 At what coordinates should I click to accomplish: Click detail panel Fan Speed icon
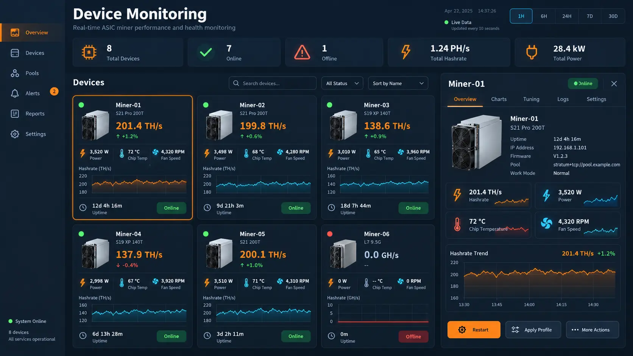(546, 224)
